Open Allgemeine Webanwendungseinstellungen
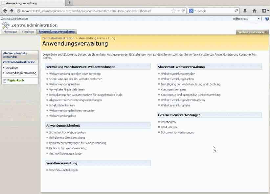Image resolution: width=270 pixels, height=194 pixels. [x=76, y=100]
